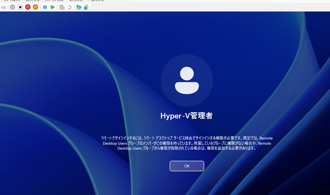Pause the virtual machine
Screen dimensions: 330x195
(45, 7)
